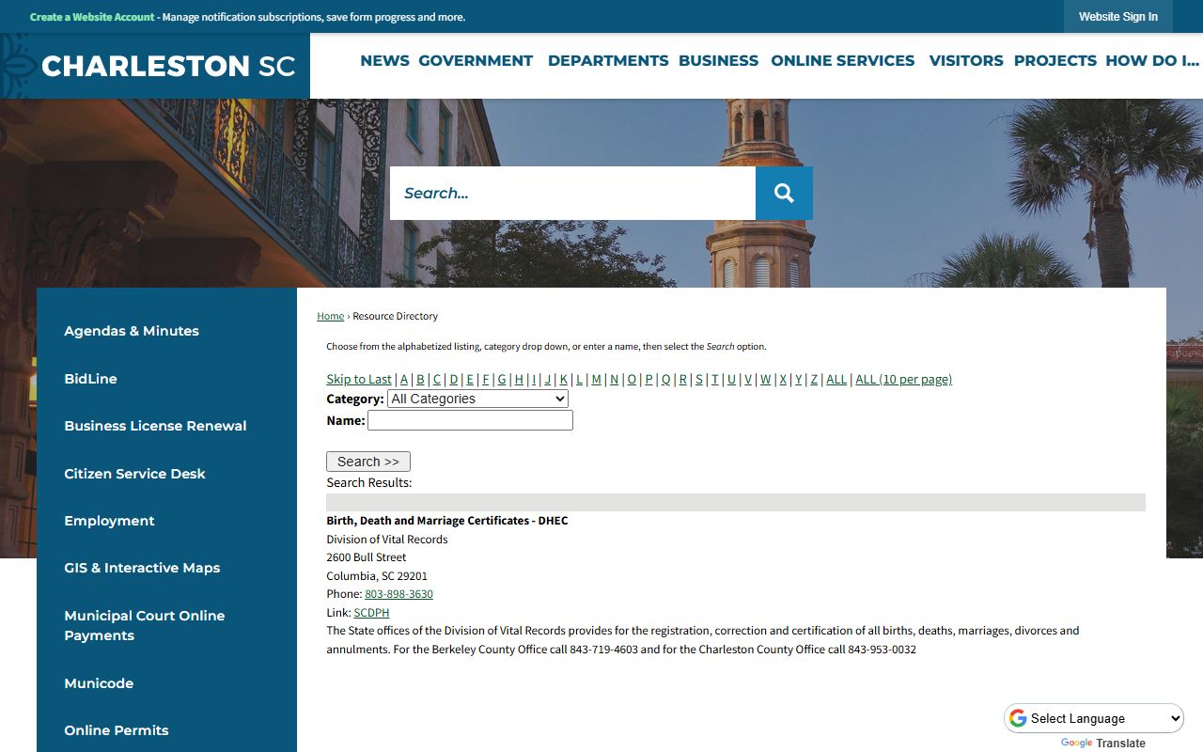
Task: Click the Resource Directory breadcrumb text
Action: pos(395,316)
